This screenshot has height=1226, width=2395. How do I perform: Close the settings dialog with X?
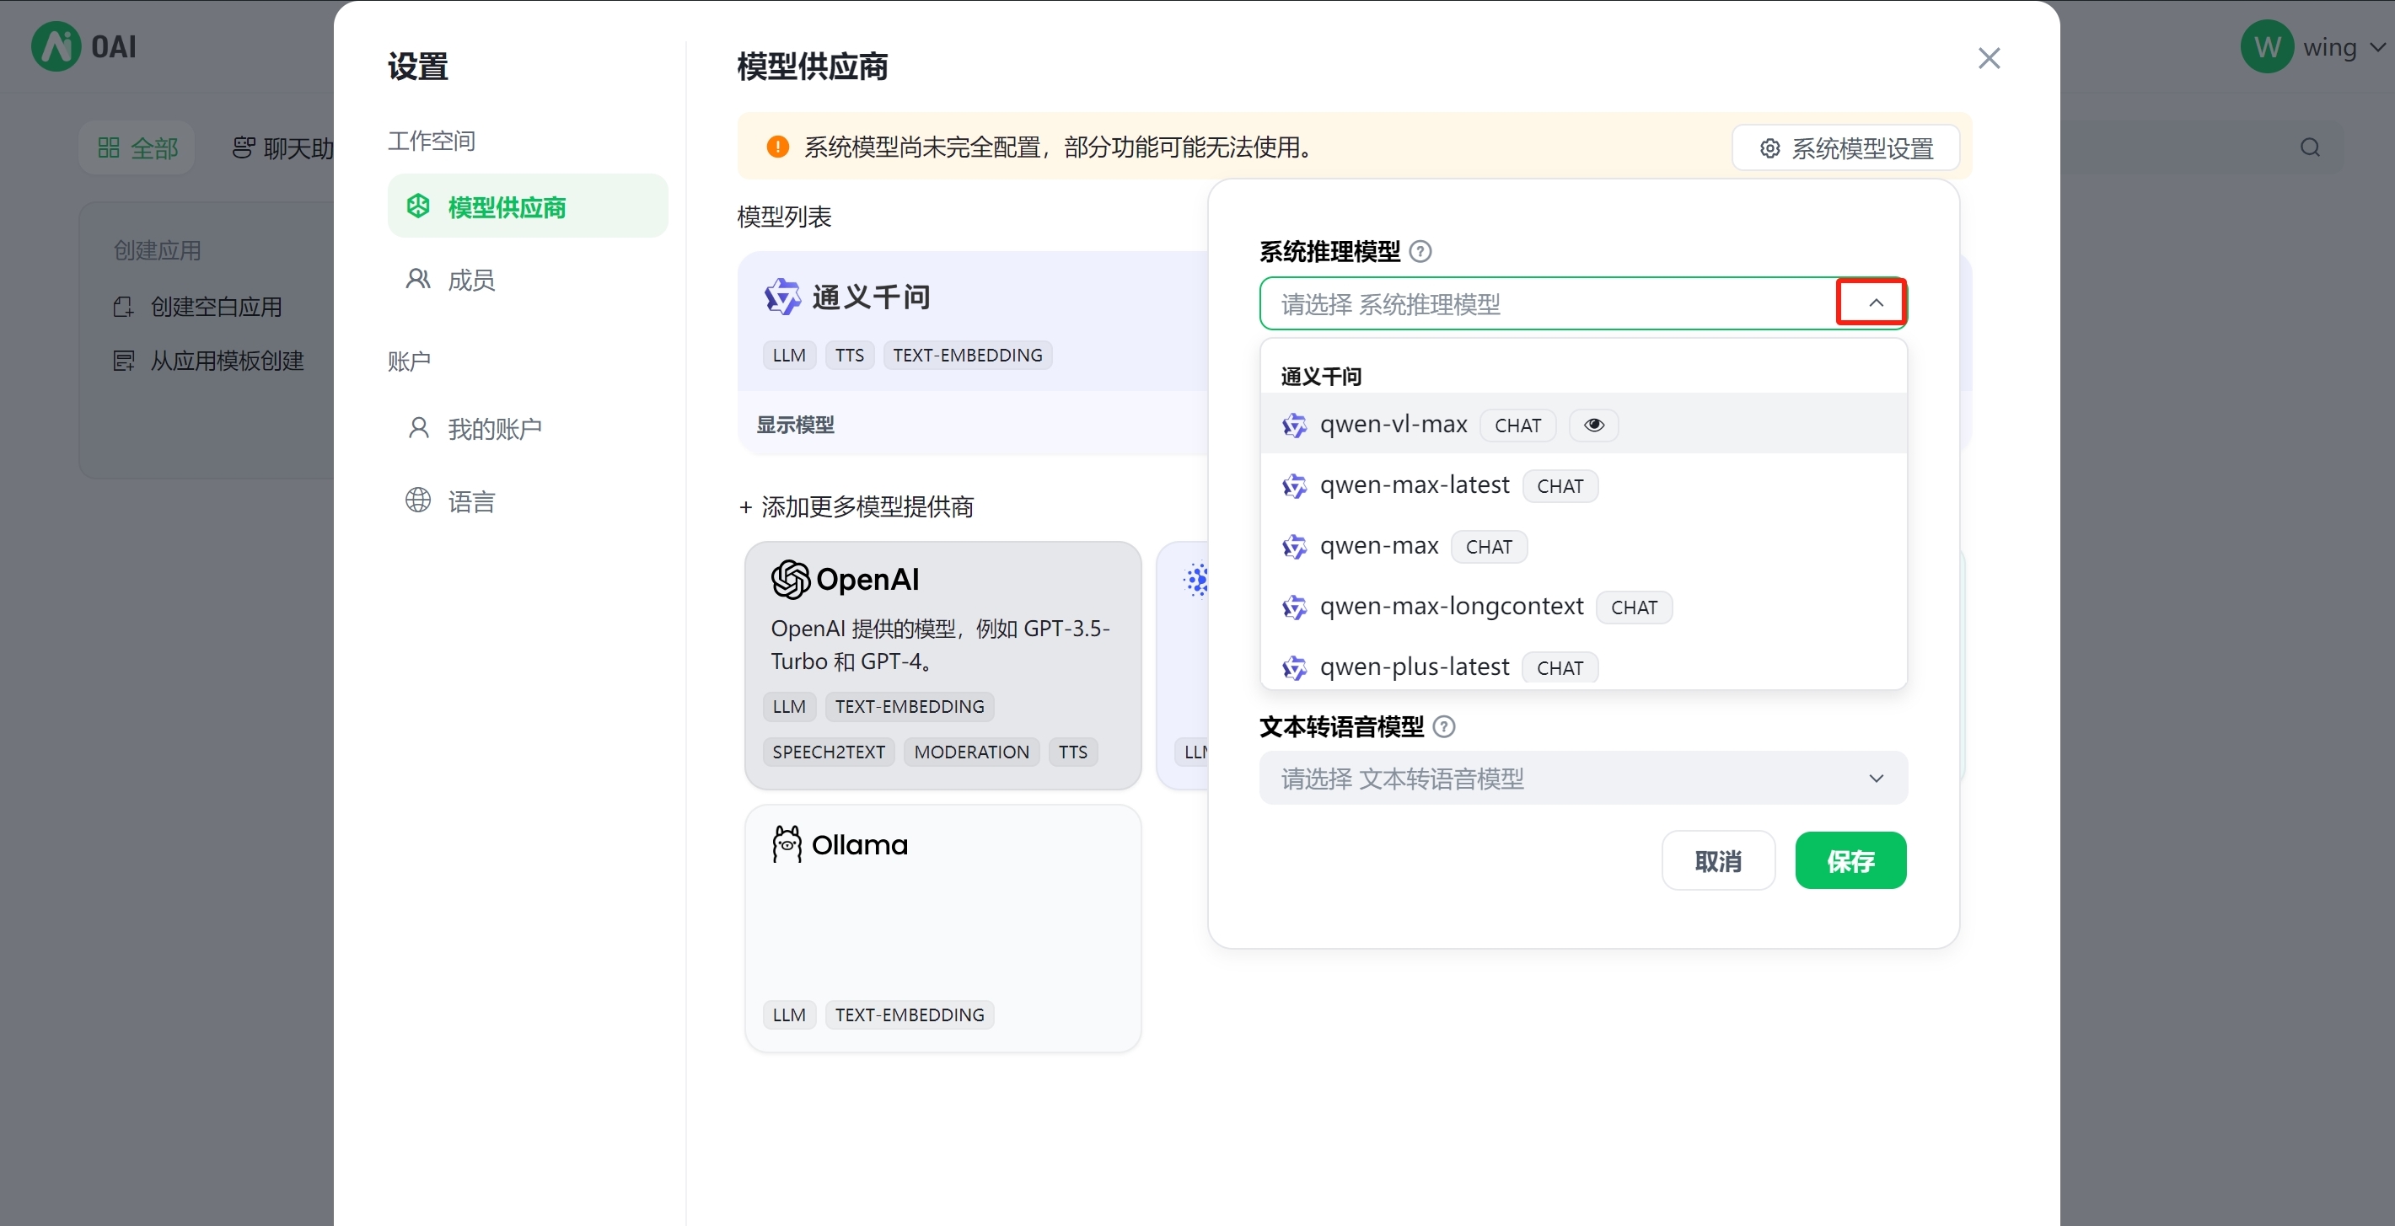(1989, 58)
